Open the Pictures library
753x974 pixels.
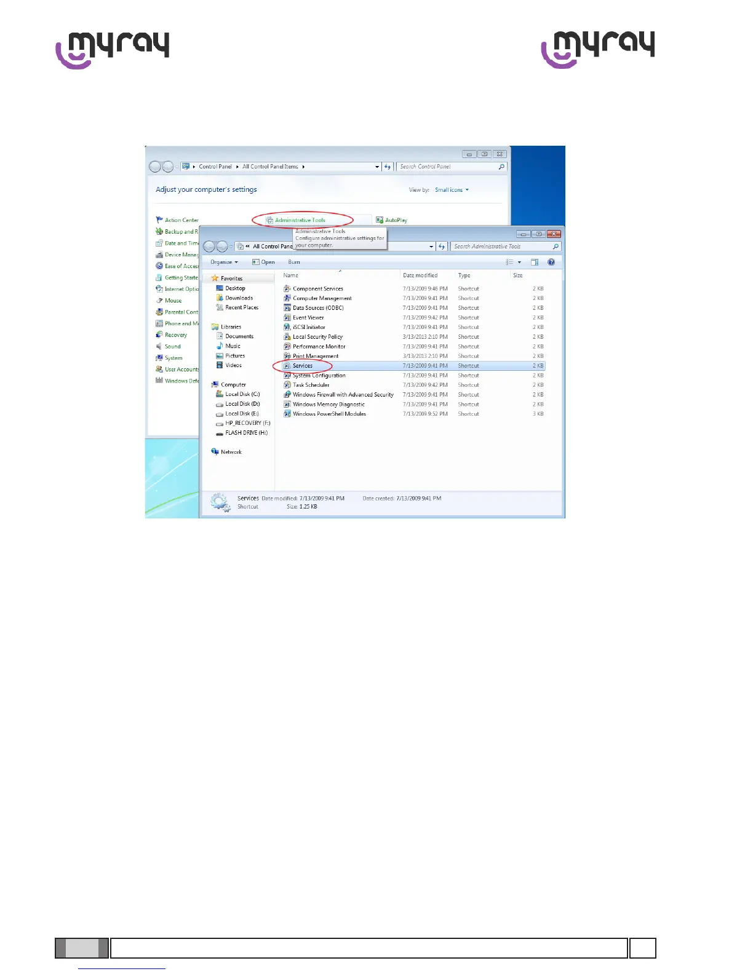(231, 356)
